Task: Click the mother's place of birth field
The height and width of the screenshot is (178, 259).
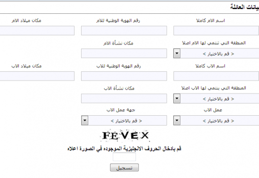Action: [37, 31]
